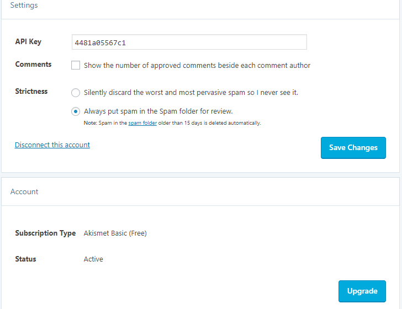Click the Akismet Basic (Free) text
Viewport: 402px width, 309px height.
[115, 233]
